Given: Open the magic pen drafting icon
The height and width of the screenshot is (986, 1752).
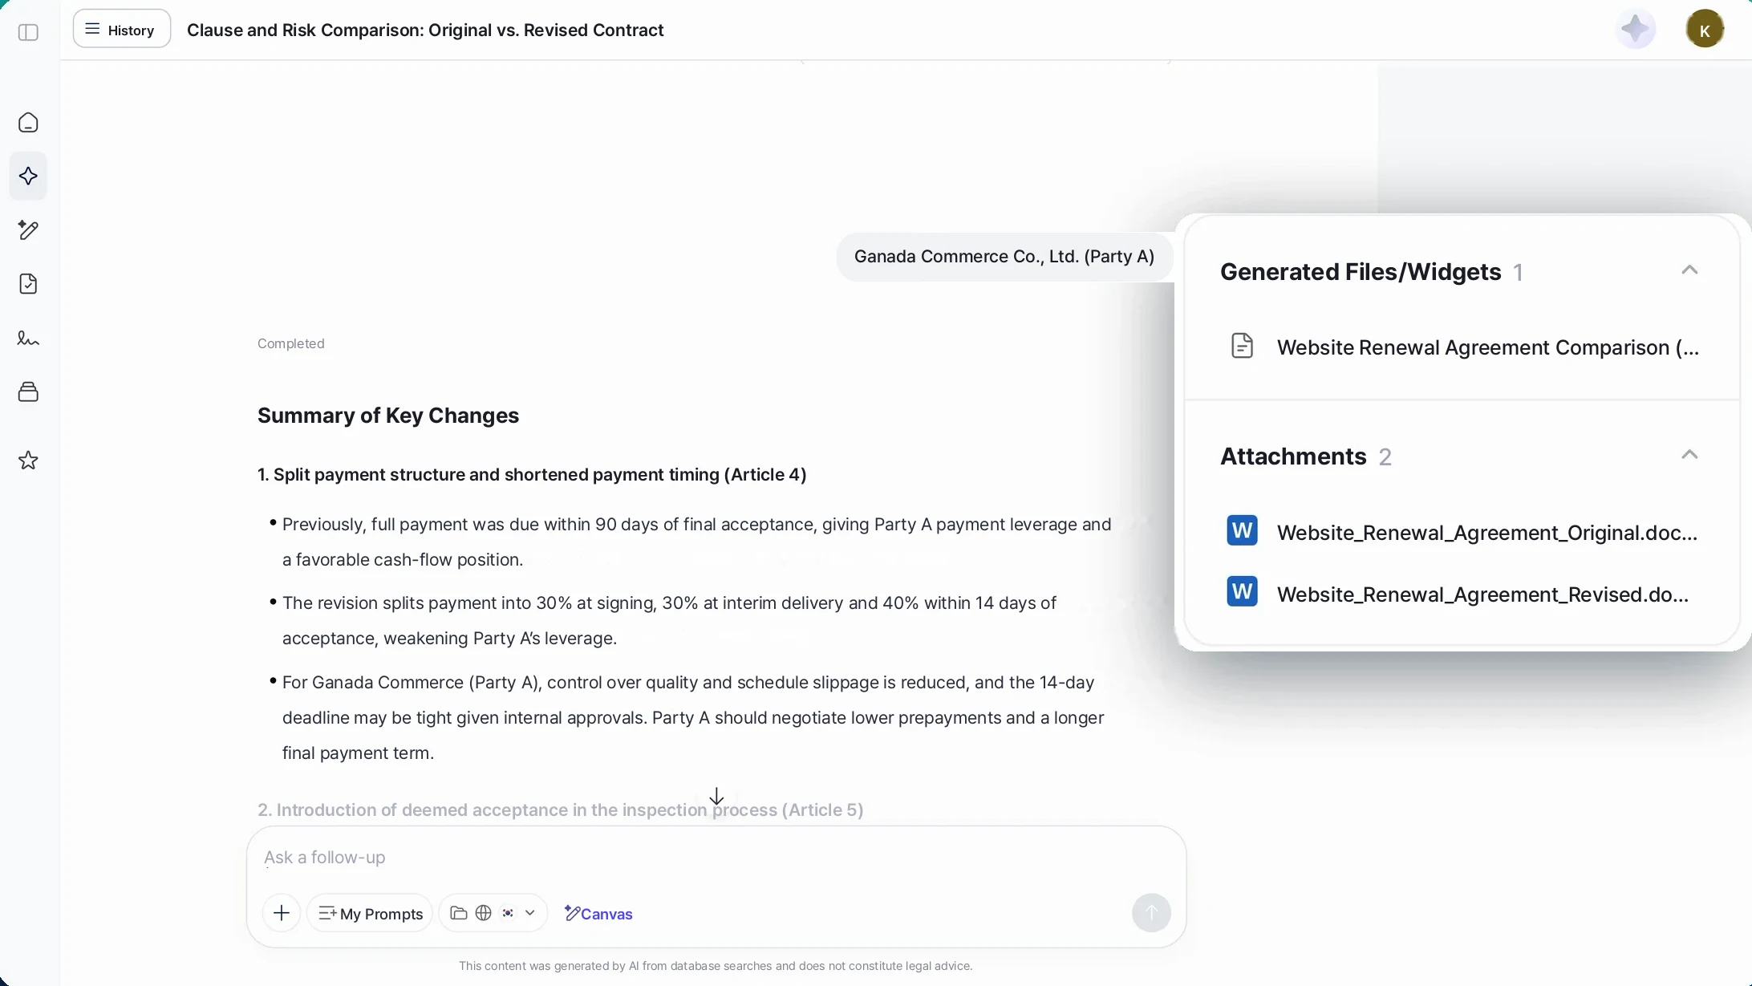Looking at the screenshot, I should point(28,230).
